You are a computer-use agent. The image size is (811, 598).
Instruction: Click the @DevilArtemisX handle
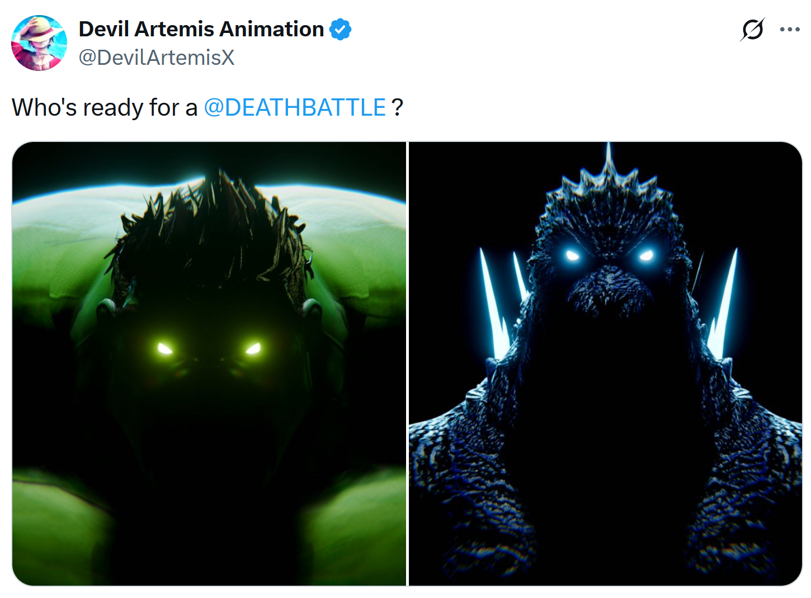tap(157, 58)
